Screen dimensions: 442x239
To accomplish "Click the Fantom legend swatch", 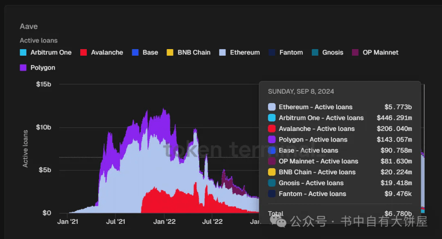I will tap(272, 52).
